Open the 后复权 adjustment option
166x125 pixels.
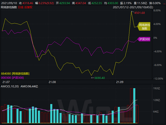pos(28,7)
